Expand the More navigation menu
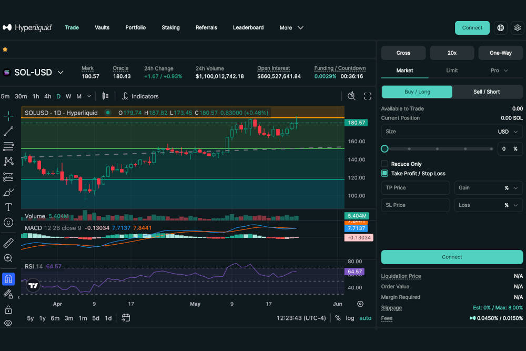The height and width of the screenshot is (351, 526). 291,27
